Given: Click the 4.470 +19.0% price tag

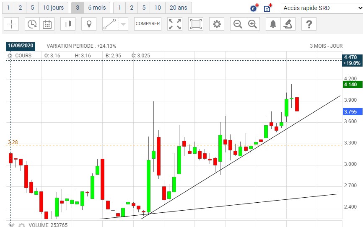Looking at the screenshot, I should click(352, 60).
